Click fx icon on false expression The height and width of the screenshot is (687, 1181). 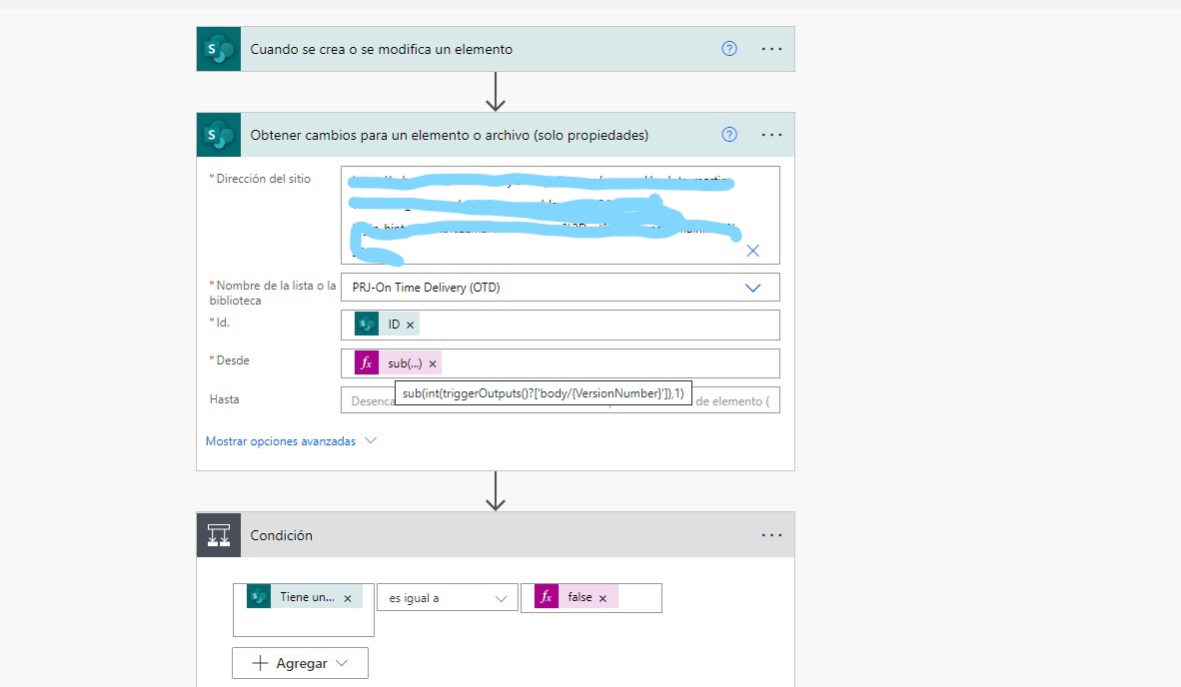point(547,597)
